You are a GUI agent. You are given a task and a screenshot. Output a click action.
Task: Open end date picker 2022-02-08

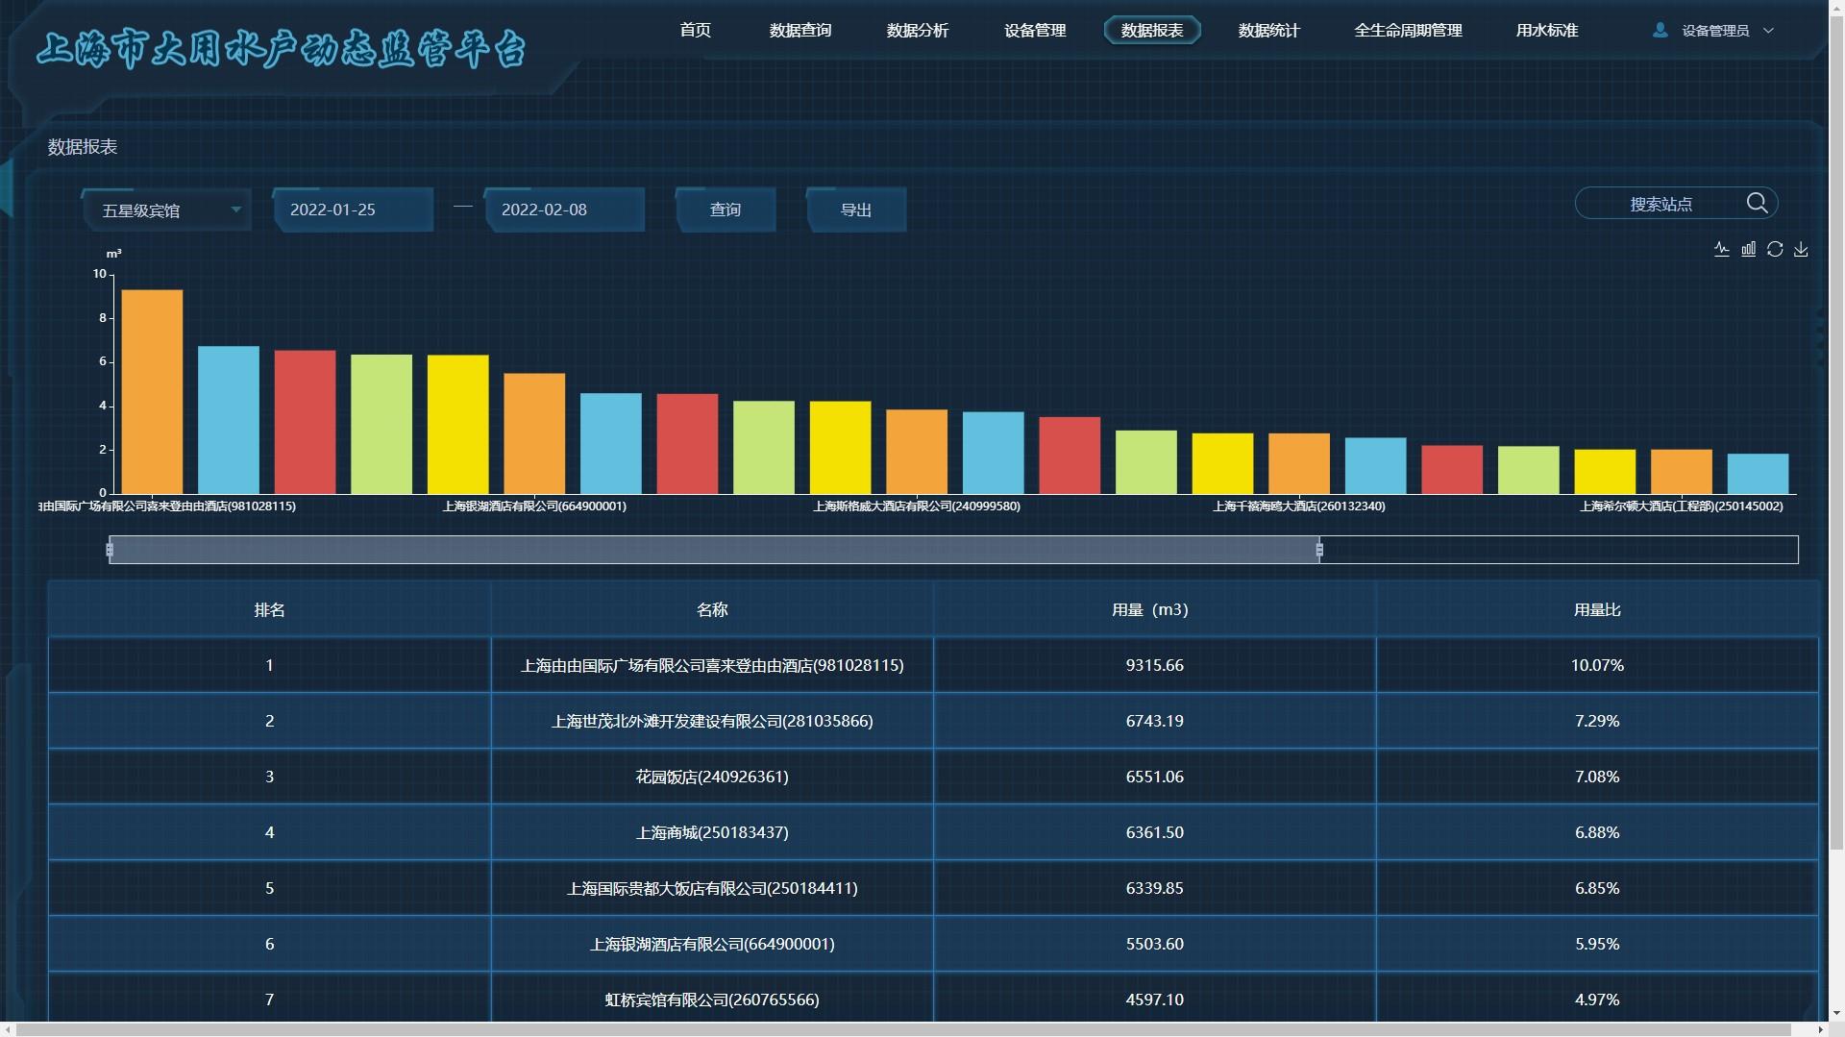[563, 210]
